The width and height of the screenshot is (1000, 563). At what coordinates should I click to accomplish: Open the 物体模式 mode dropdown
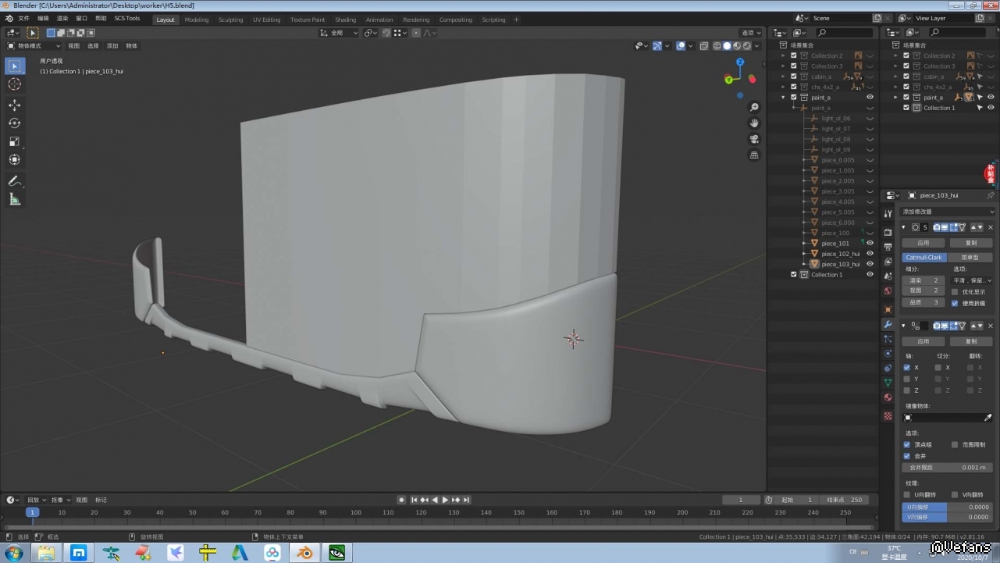click(34, 46)
